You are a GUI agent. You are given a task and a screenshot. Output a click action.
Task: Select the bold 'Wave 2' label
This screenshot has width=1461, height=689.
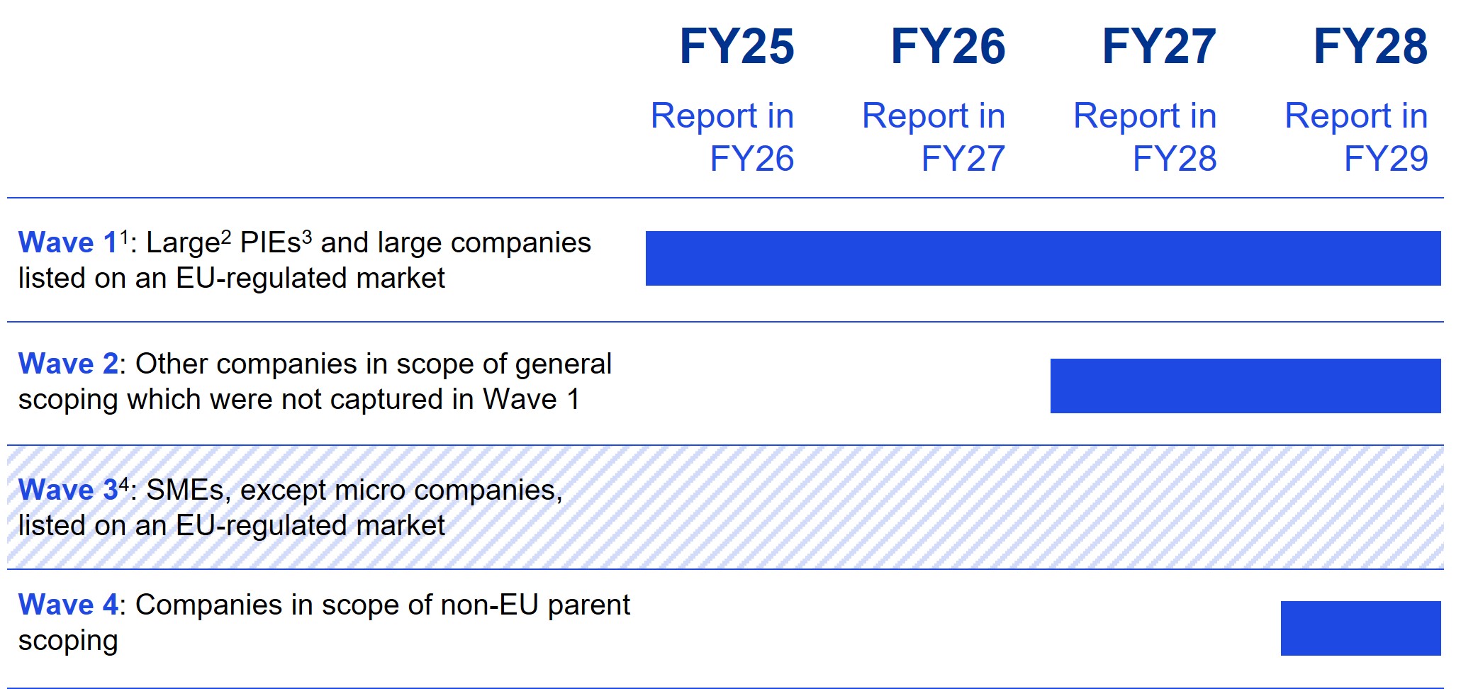tap(67, 364)
